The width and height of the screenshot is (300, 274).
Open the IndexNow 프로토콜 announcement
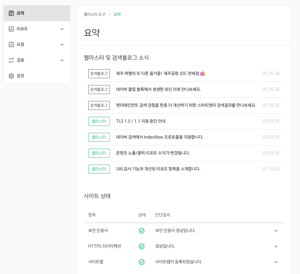tap(160, 137)
